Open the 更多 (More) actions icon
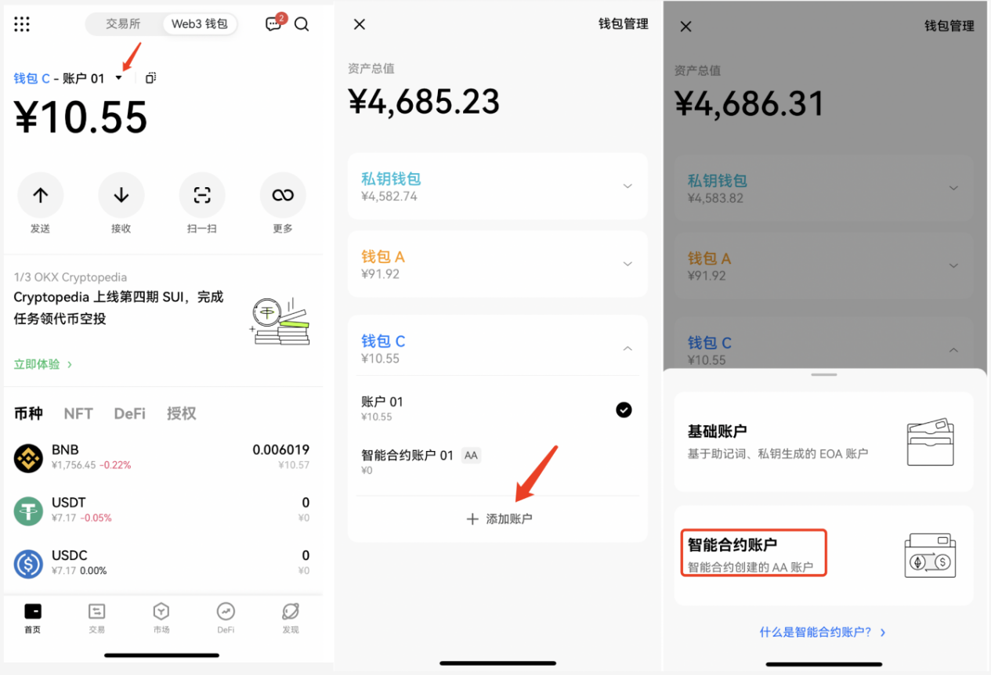Screen dimensions: 991x675 [x=283, y=195]
